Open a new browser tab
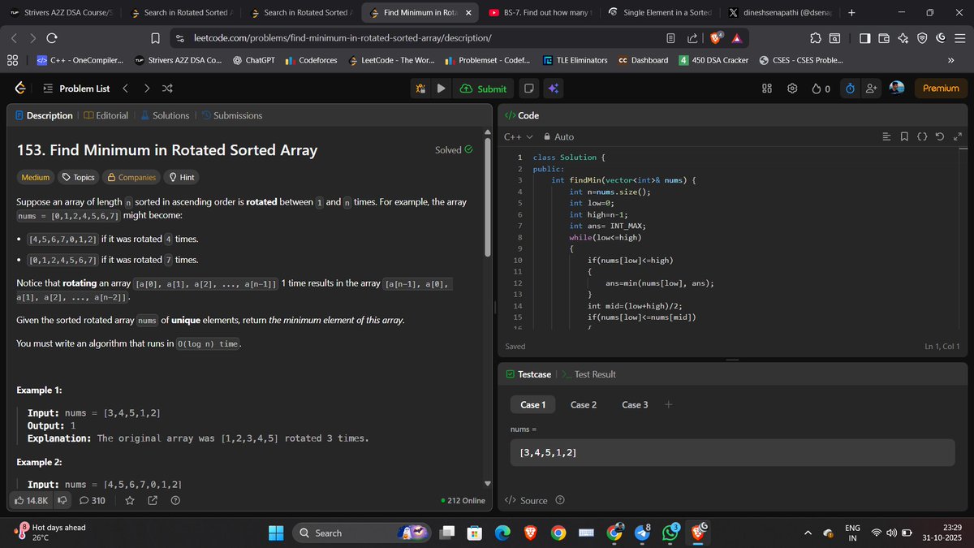 [x=851, y=13]
